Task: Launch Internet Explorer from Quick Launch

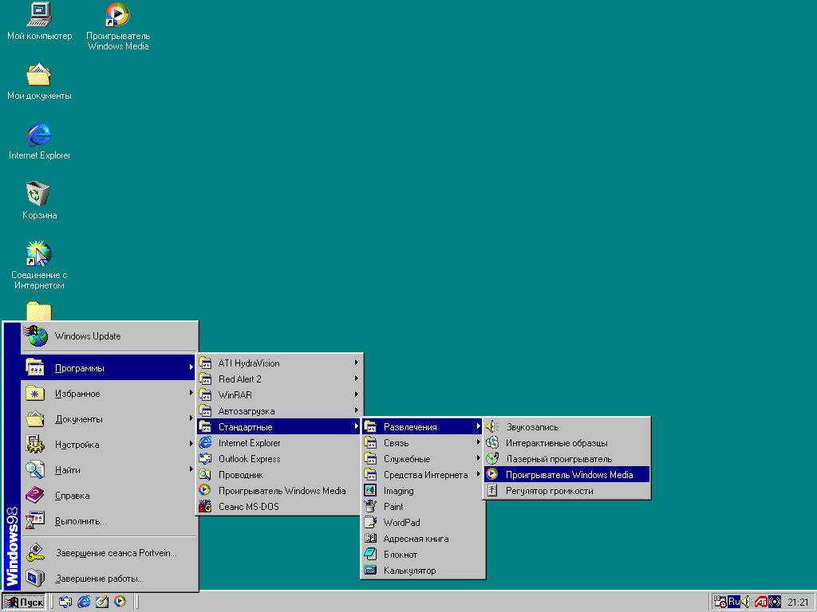Action: (83, 602)
